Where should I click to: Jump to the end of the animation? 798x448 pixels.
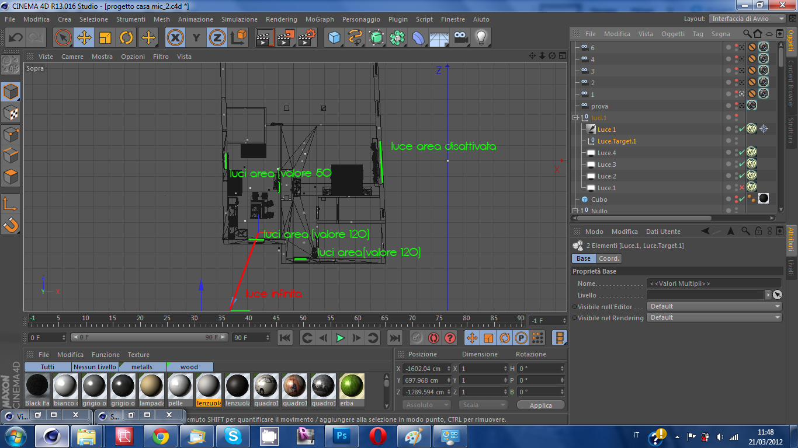pyautogui.click(x=395, y=338)
